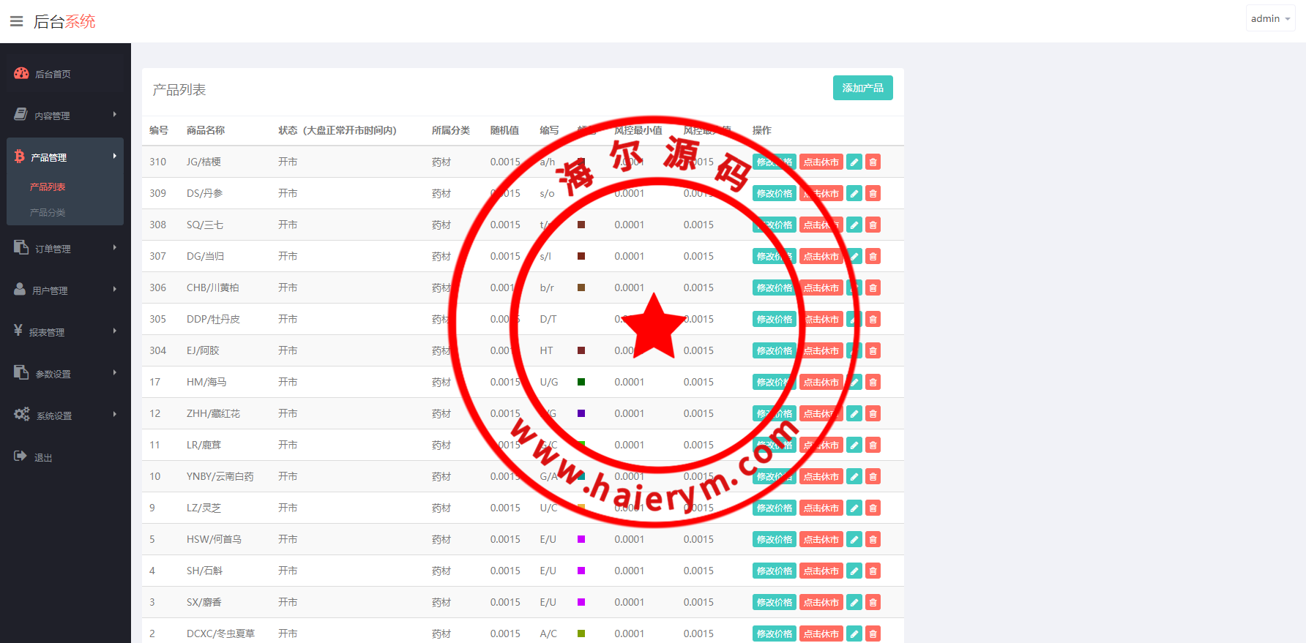1306x643 pixels.
Task: Toggle 点击休市 on the YNBY/云南白药 row
Action: point(821,476)
